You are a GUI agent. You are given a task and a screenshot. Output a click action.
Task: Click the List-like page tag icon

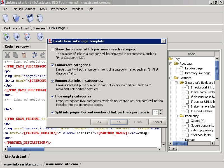(x=181, y=68)
